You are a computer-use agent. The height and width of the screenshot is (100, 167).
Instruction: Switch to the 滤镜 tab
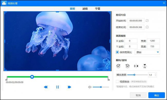(x=85, y=9)
